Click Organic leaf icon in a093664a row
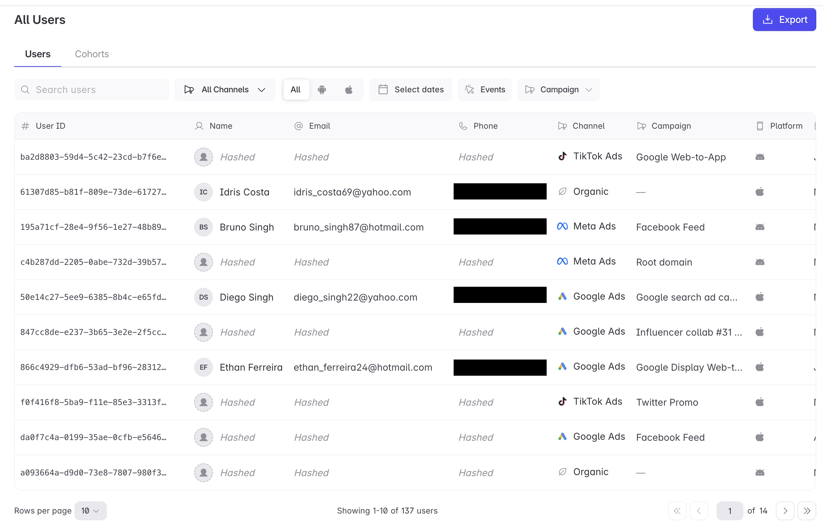 point(562,472)
